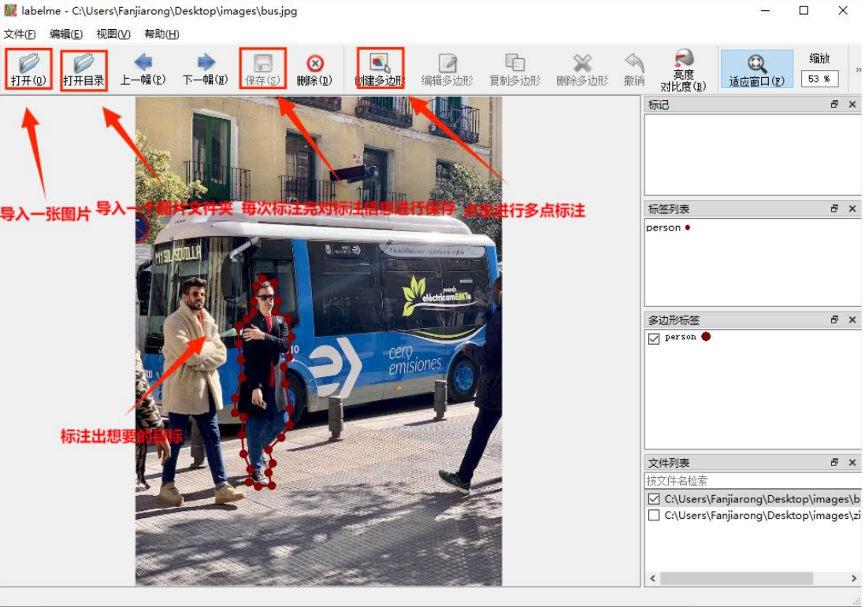Float the 多边形标签 panel
Screen dimensions: 865x607
834,320
